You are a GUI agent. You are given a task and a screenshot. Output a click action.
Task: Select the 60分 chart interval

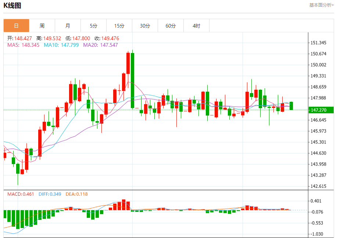pyautogui.click(x=171, y=26)
